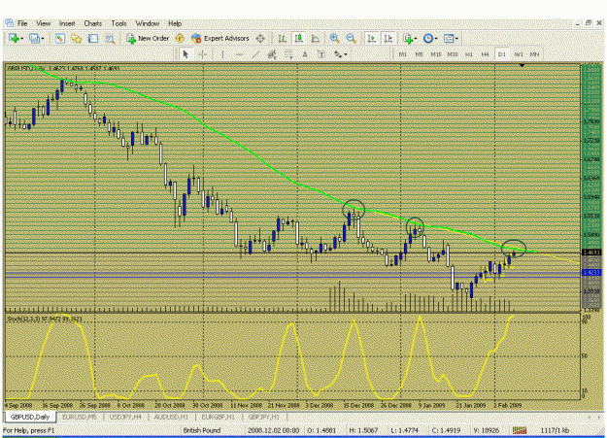Select the text 'A' drawing tool

tap(305, 54)
